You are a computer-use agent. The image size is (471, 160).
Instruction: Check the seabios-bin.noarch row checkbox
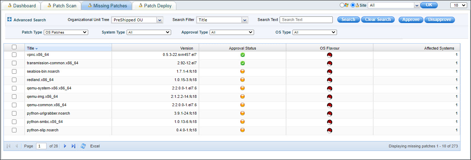pyautogui.click(x=14, y=71)
